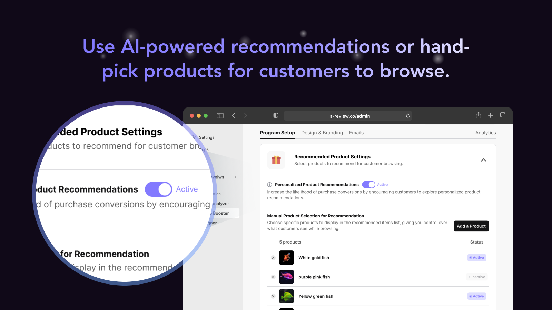Open a new tab with the plus icon
This screenshot has height=310, width=552.
pos(491,115)
